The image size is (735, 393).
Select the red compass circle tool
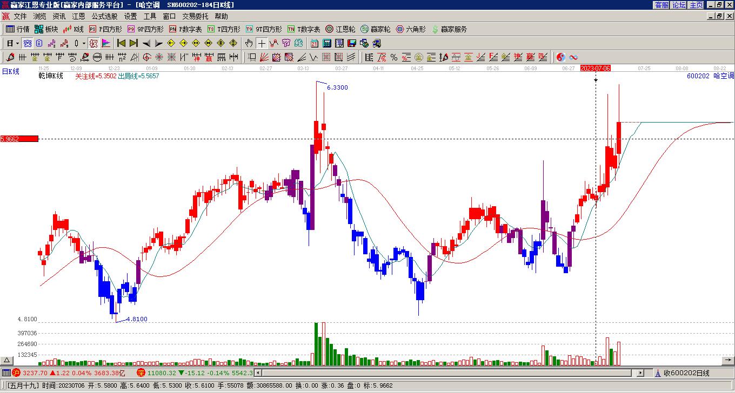(147, 57)
